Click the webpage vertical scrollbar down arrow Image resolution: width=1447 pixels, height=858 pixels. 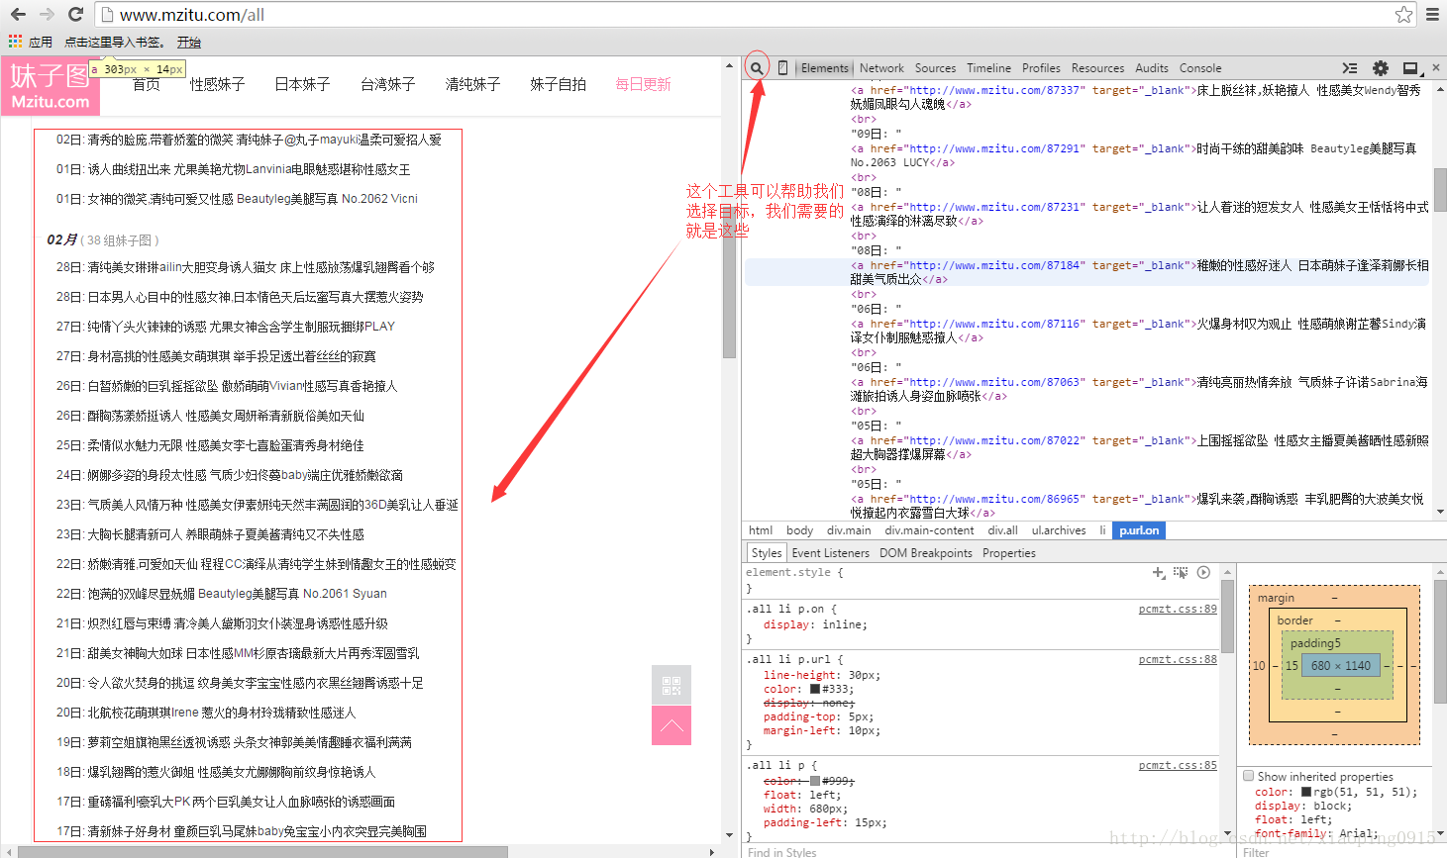pos(730,836)
